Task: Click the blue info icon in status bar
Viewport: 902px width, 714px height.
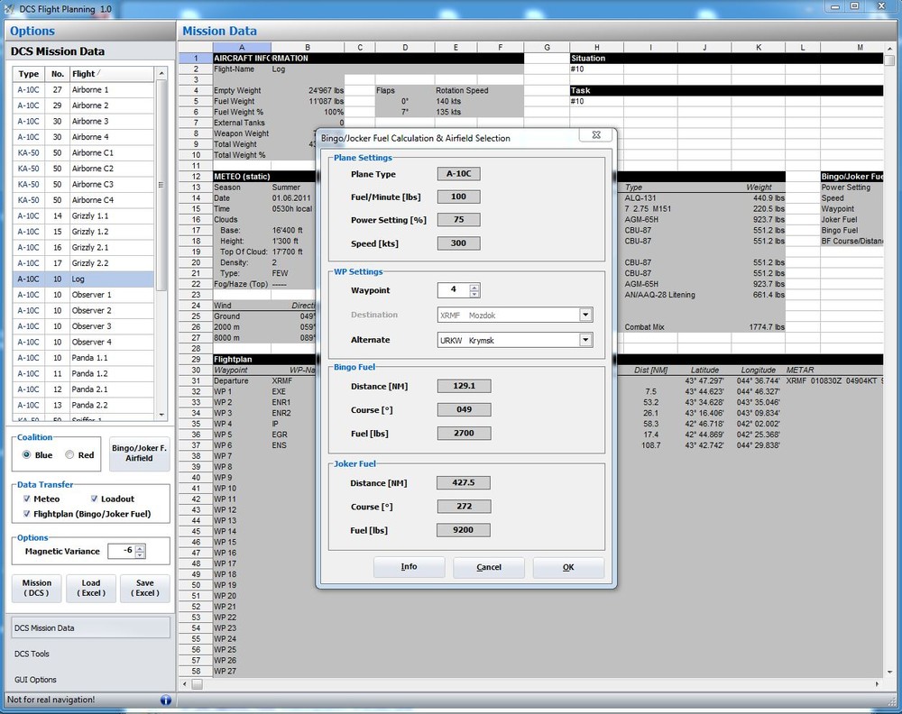Action: point(165,700)
